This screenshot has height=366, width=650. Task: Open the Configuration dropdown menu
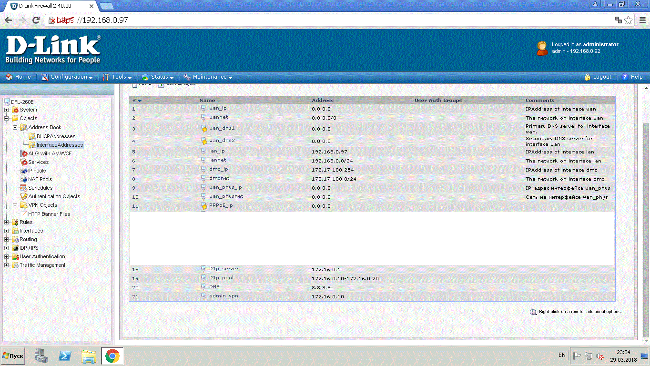pyautogui.click(x=67, y=77)
